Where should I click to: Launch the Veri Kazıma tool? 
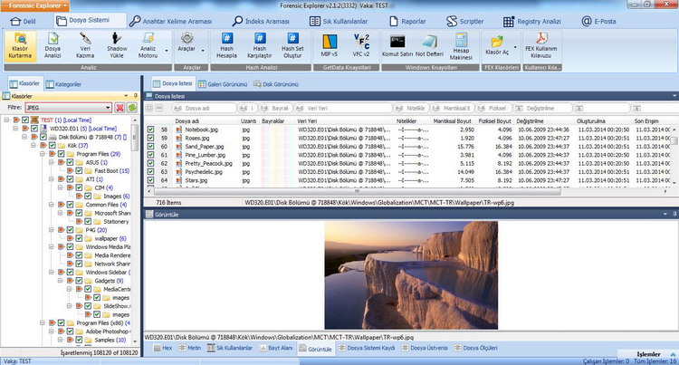(x=85, y=46)
